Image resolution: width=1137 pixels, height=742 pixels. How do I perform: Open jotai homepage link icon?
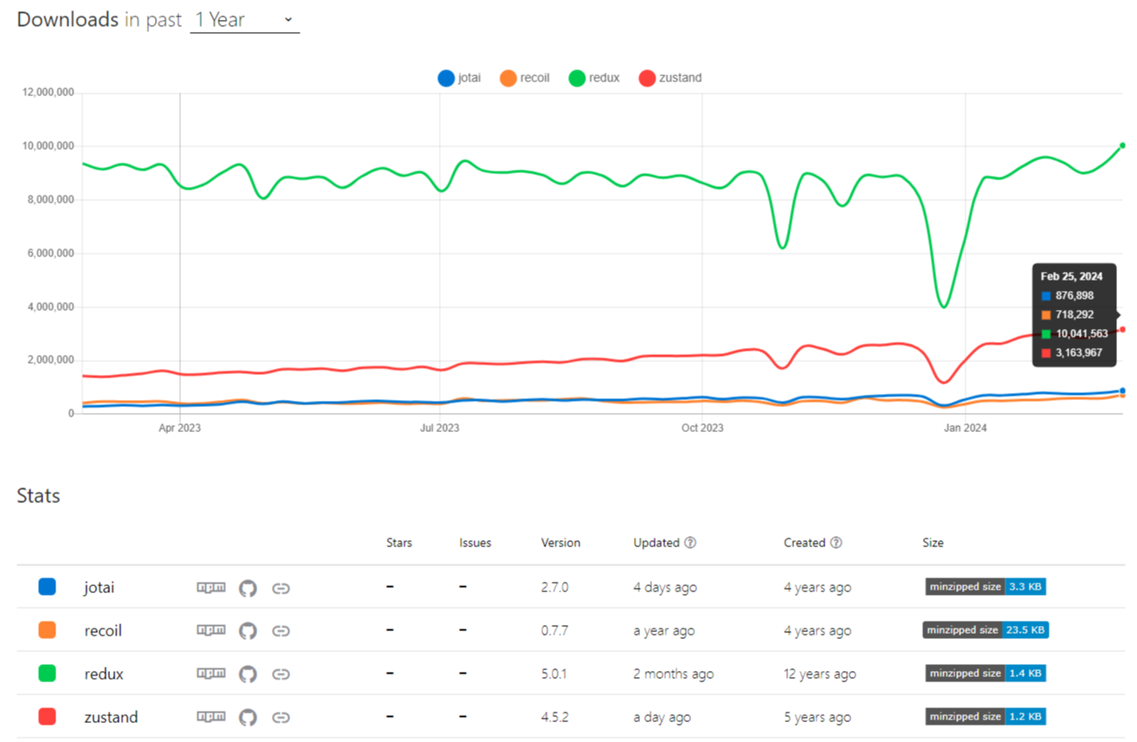281,588
